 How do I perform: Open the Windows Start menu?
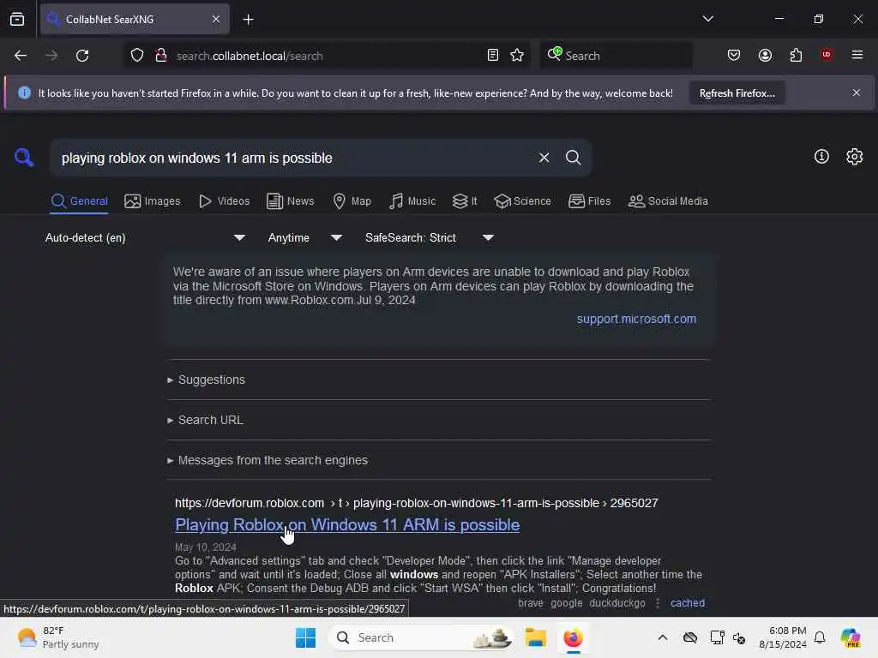(305, 637)
